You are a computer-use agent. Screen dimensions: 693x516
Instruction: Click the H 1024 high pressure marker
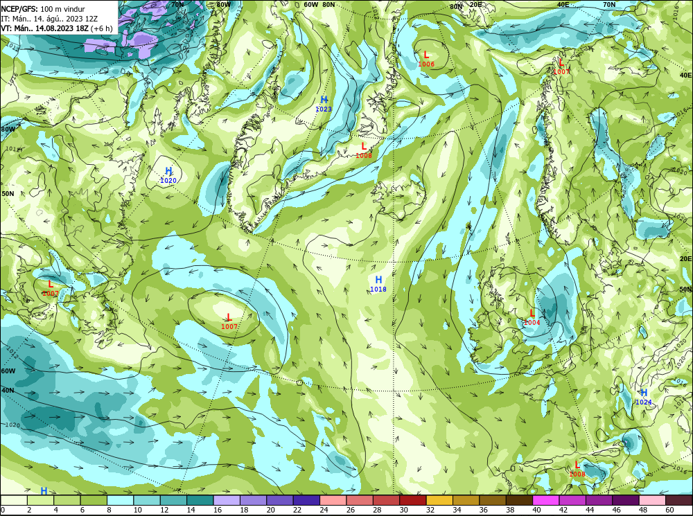click(644, 397)
